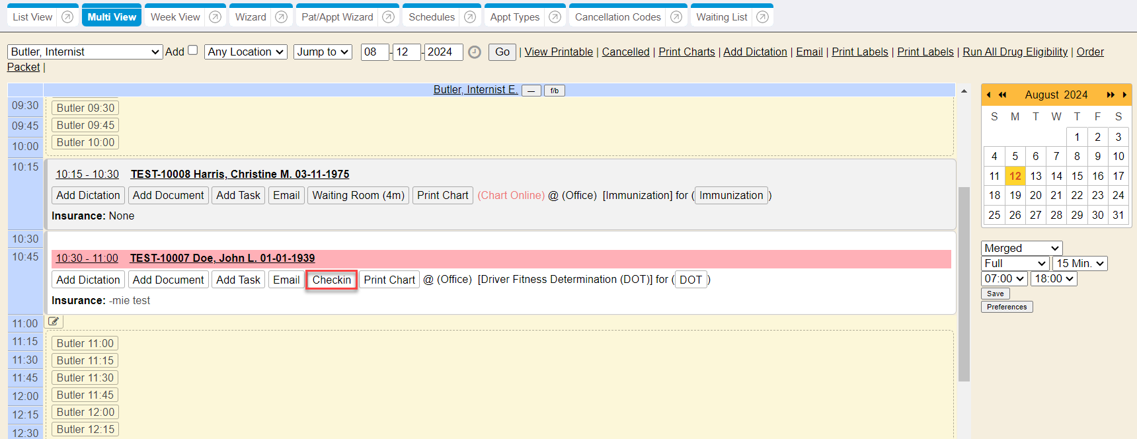Image resolution: width=1137 pixels, height=439 pixels.
Task: Select August 15 on the calendar
Action: coord(1077,176)
